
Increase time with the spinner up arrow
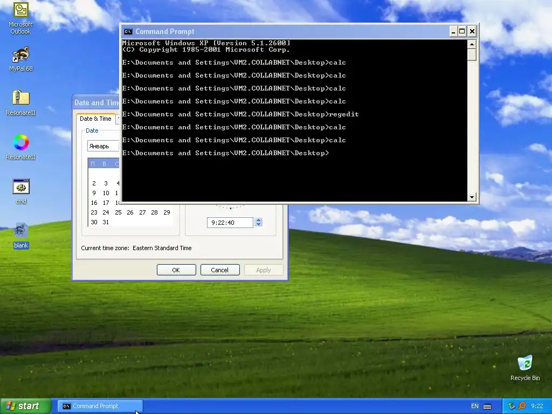tap(258, 220)
